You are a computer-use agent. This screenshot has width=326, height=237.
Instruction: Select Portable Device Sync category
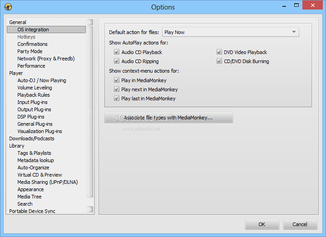point(32,211)
